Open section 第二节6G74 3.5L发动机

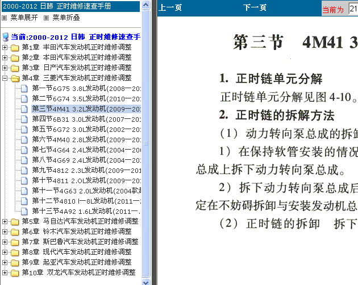point(86,99)
